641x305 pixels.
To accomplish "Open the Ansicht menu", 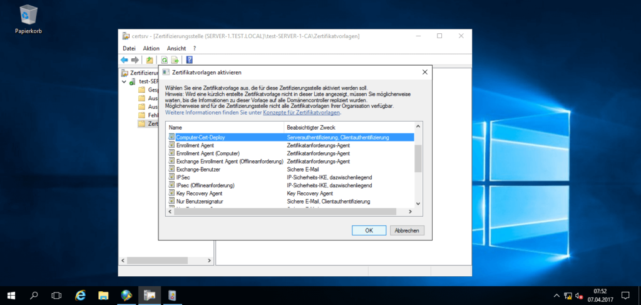I will pos(176,48).
